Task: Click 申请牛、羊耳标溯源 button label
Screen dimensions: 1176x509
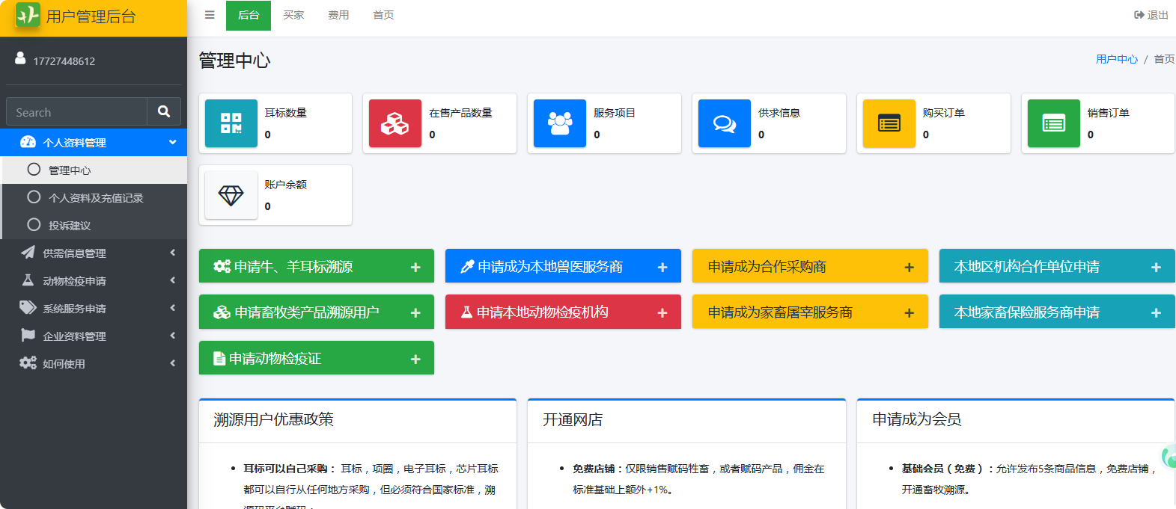Action: tap(293, 267)
